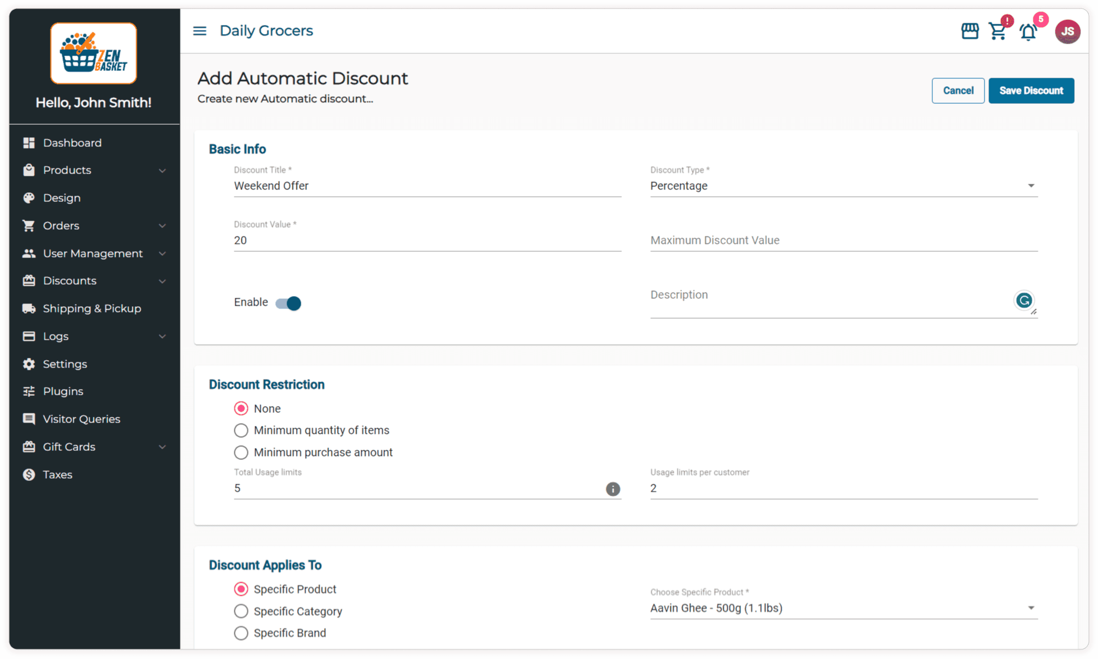1098x659 pixels.
Task: Click the hamburger menu icon
Action: pos(199,31)
